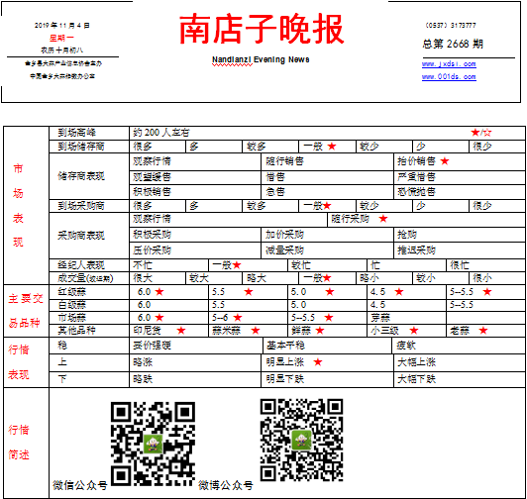Click the red headline 南店子晚报

point(262,30)
